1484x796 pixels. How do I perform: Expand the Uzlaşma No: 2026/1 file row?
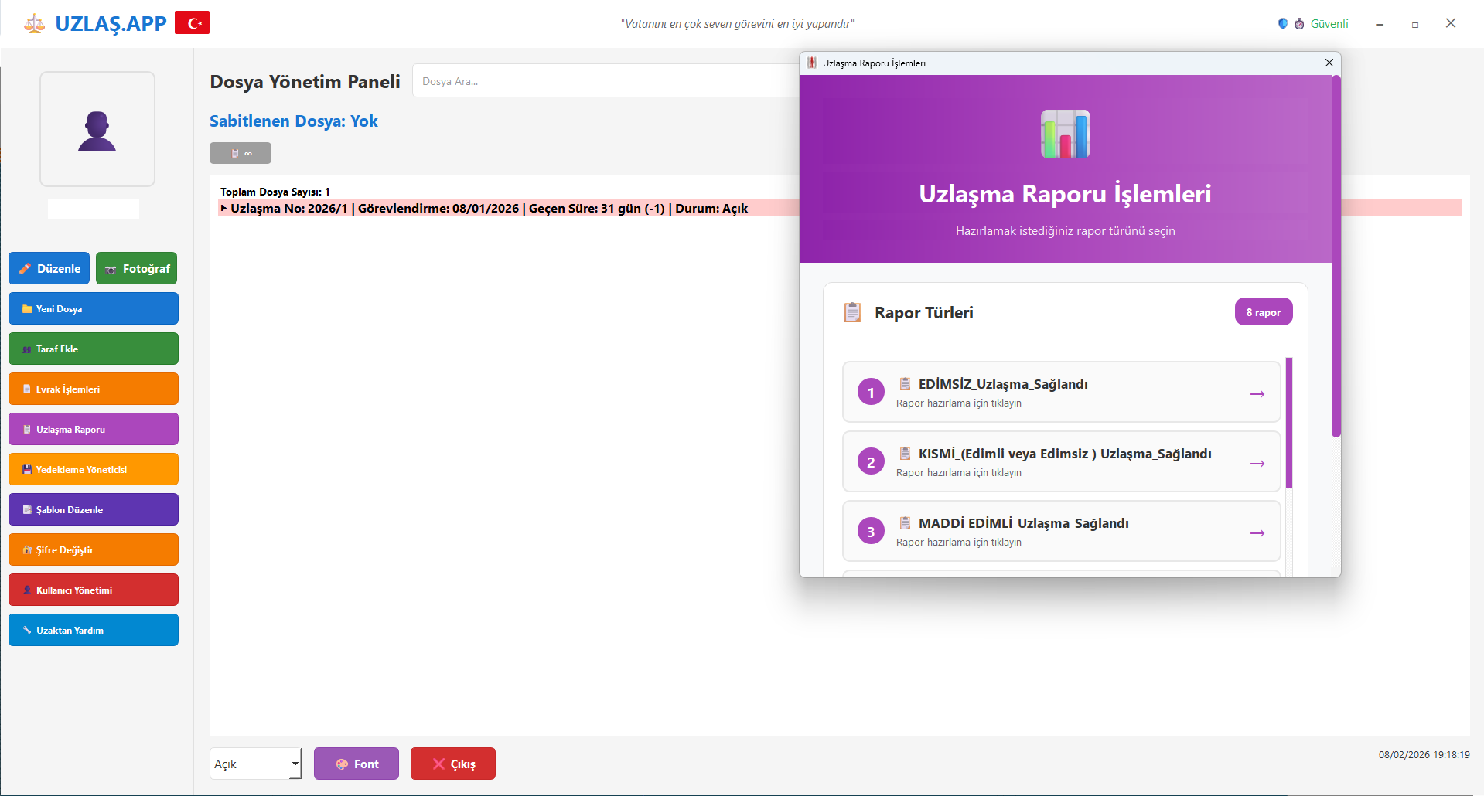(x=224, y=208)
